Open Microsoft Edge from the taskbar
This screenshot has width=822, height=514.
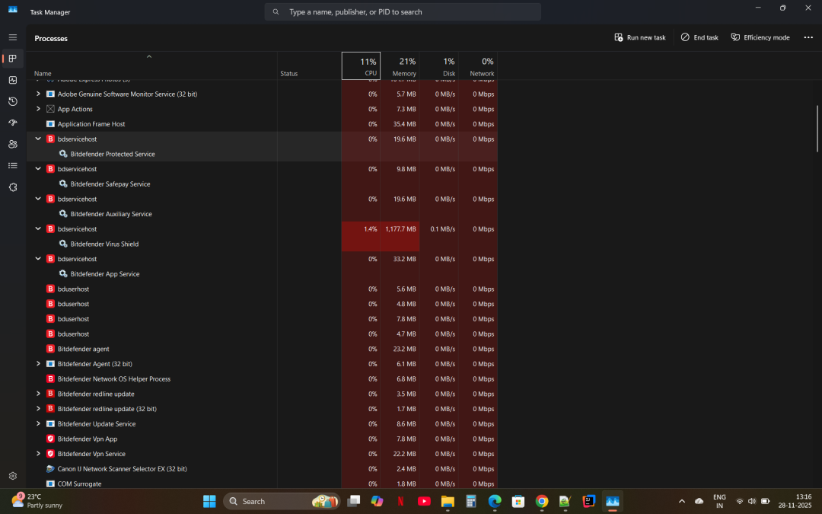coord(495,501)
